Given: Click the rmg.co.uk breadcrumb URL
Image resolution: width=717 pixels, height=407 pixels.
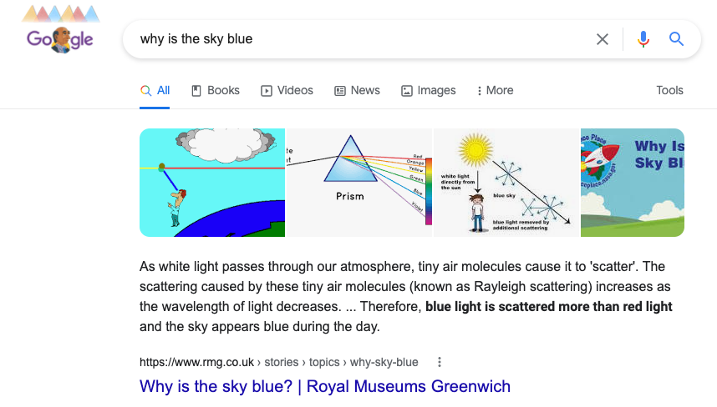Looking at the screenshot, I should [278, 362].
